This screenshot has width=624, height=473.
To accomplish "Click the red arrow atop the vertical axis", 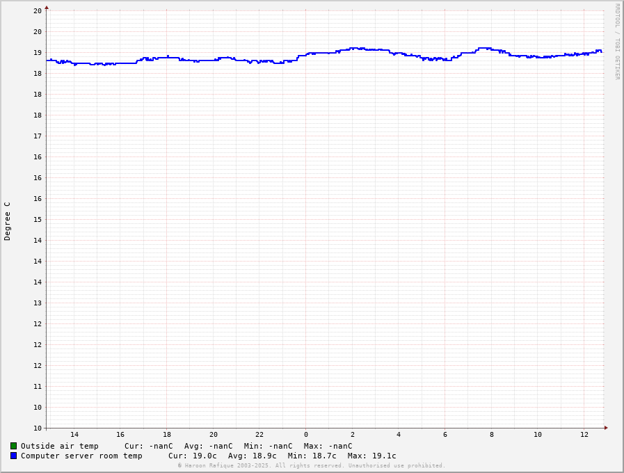I will 47,7.
